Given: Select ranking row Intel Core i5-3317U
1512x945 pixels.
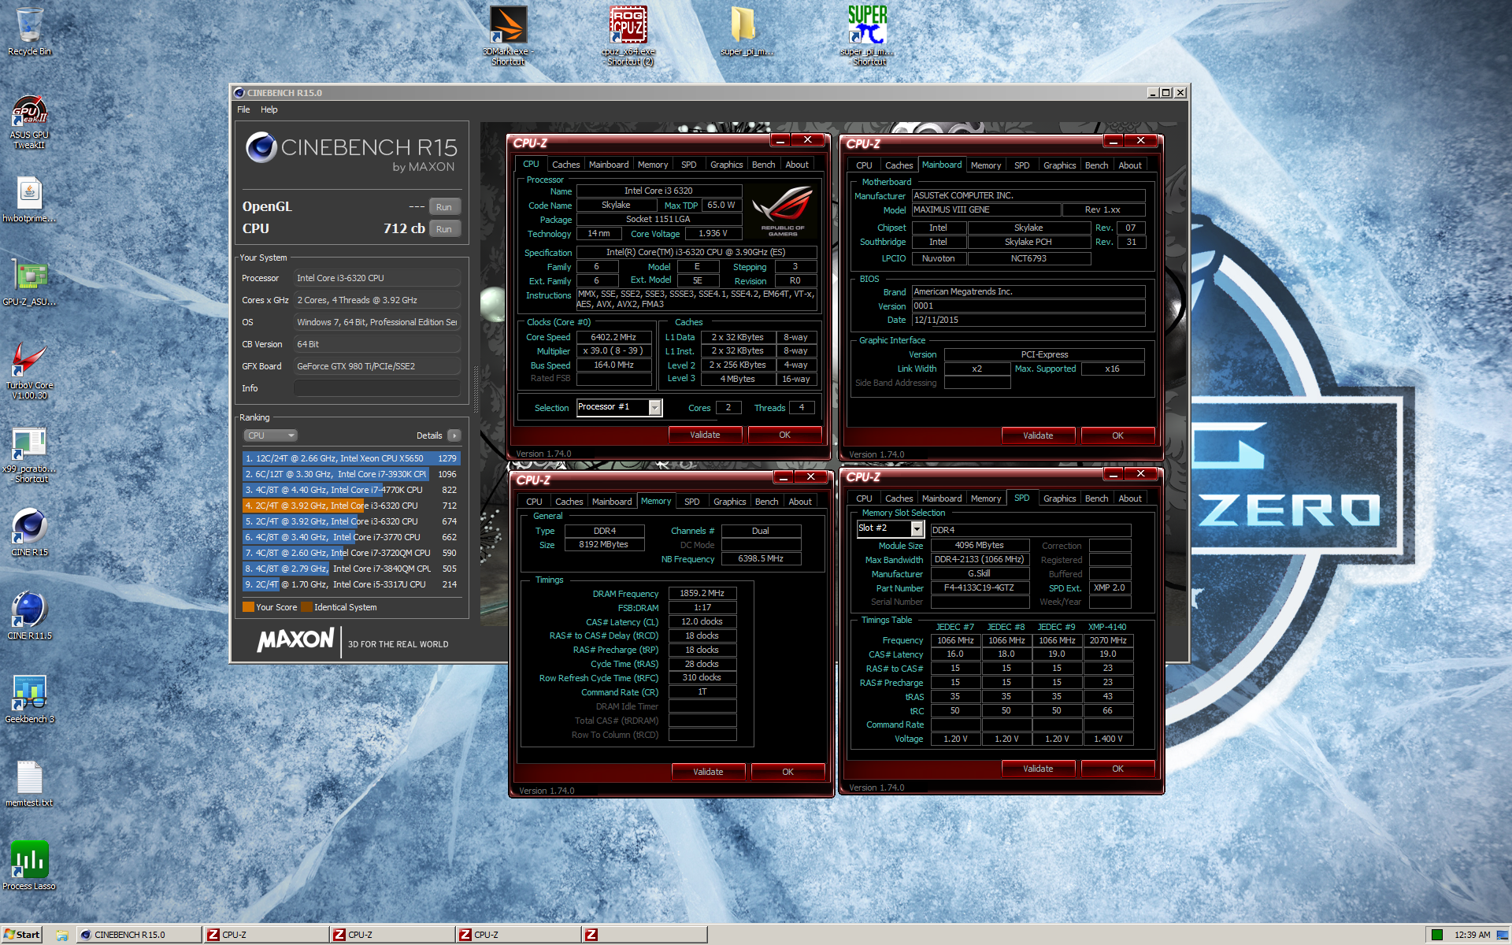Looking at the screenshot, I should click(x=351, y=584).
